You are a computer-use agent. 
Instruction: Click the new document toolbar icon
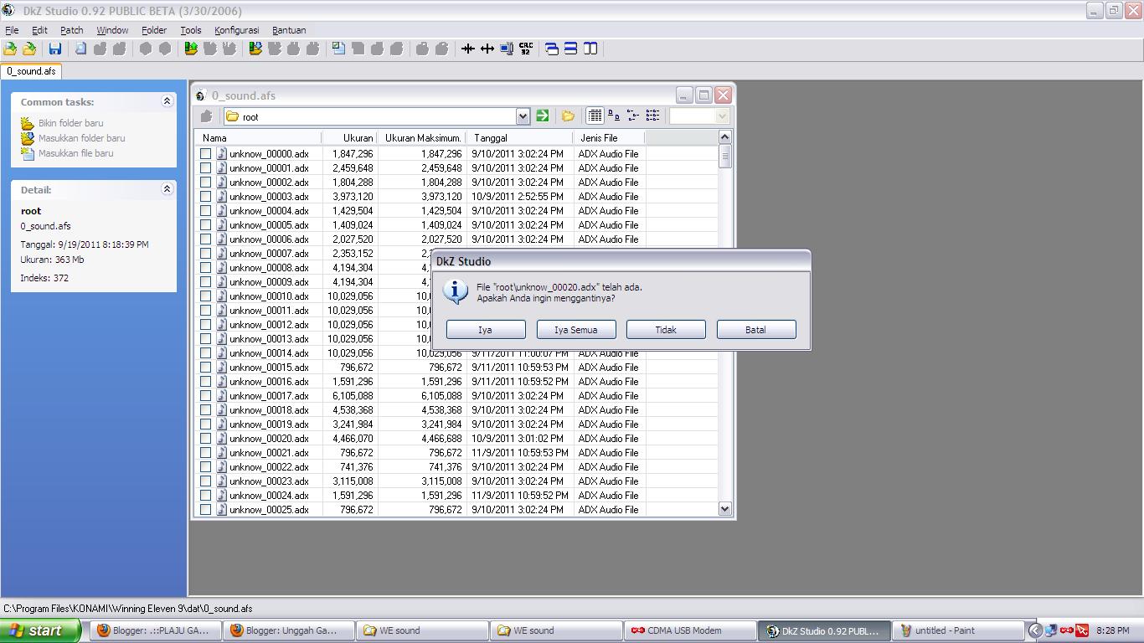81,49
